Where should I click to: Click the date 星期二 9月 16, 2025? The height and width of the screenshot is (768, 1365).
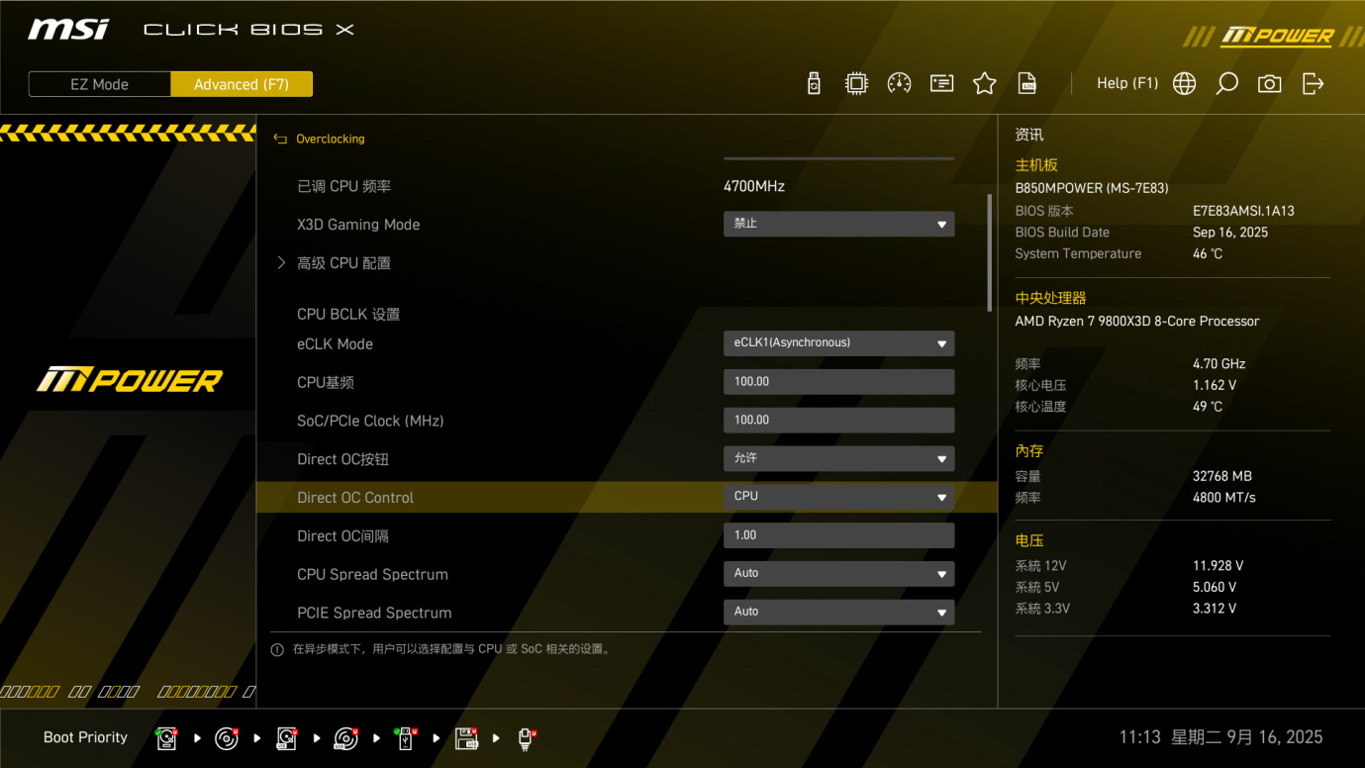(x=1247, y=737)
